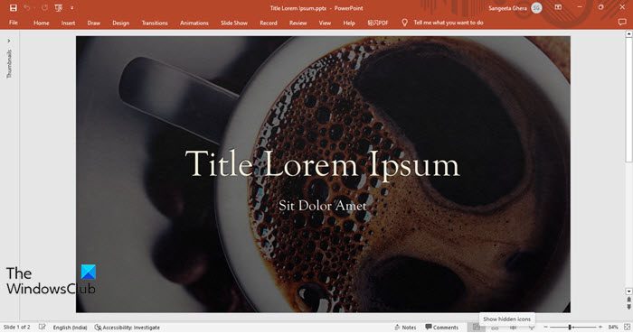Open the comments pane icon below close button
633x333 pixels.
tap(622, 23)
